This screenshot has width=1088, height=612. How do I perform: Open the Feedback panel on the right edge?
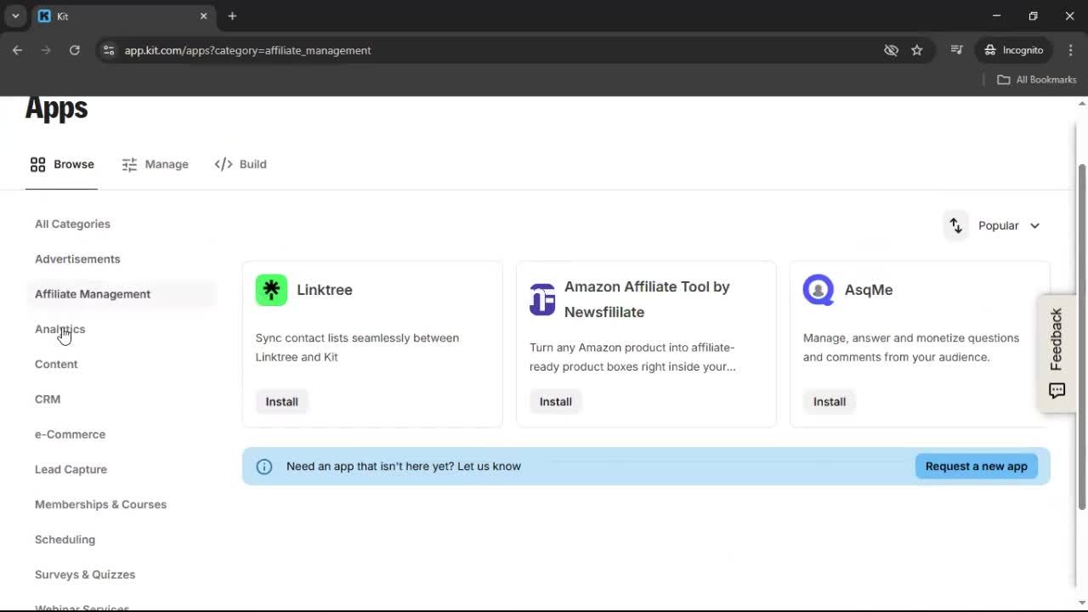[1057, 353]
